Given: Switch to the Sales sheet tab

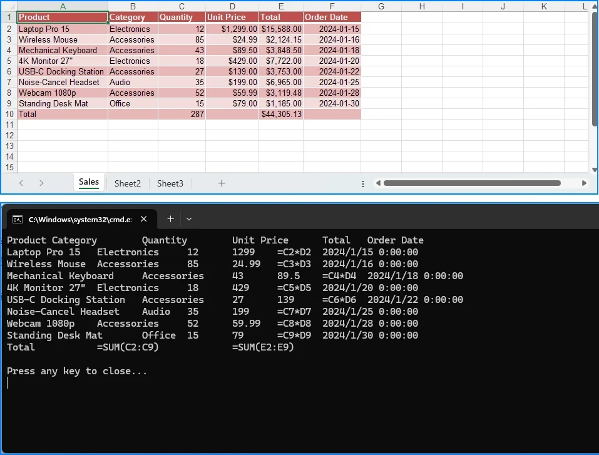Looking at the screenshot, I should [x=89, y=182].
